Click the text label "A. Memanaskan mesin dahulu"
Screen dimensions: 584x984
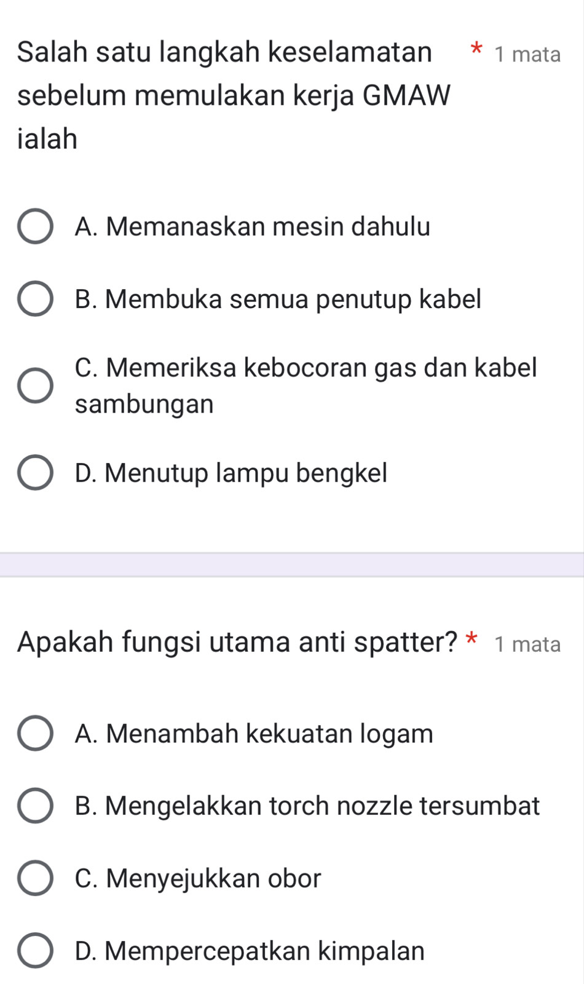[252, 227]
